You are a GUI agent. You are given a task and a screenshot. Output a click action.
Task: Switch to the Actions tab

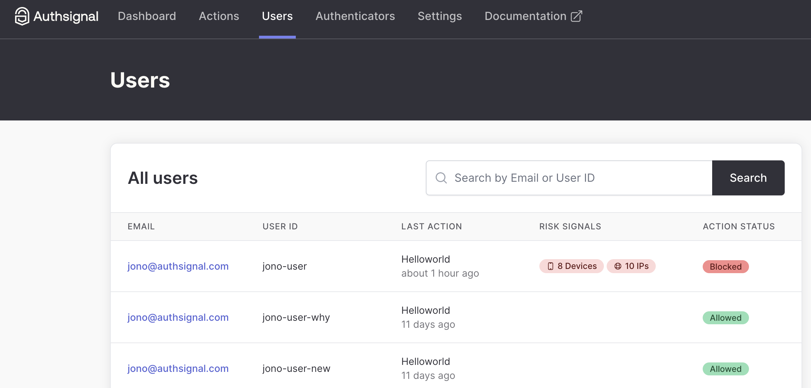[x=219, y=16]
